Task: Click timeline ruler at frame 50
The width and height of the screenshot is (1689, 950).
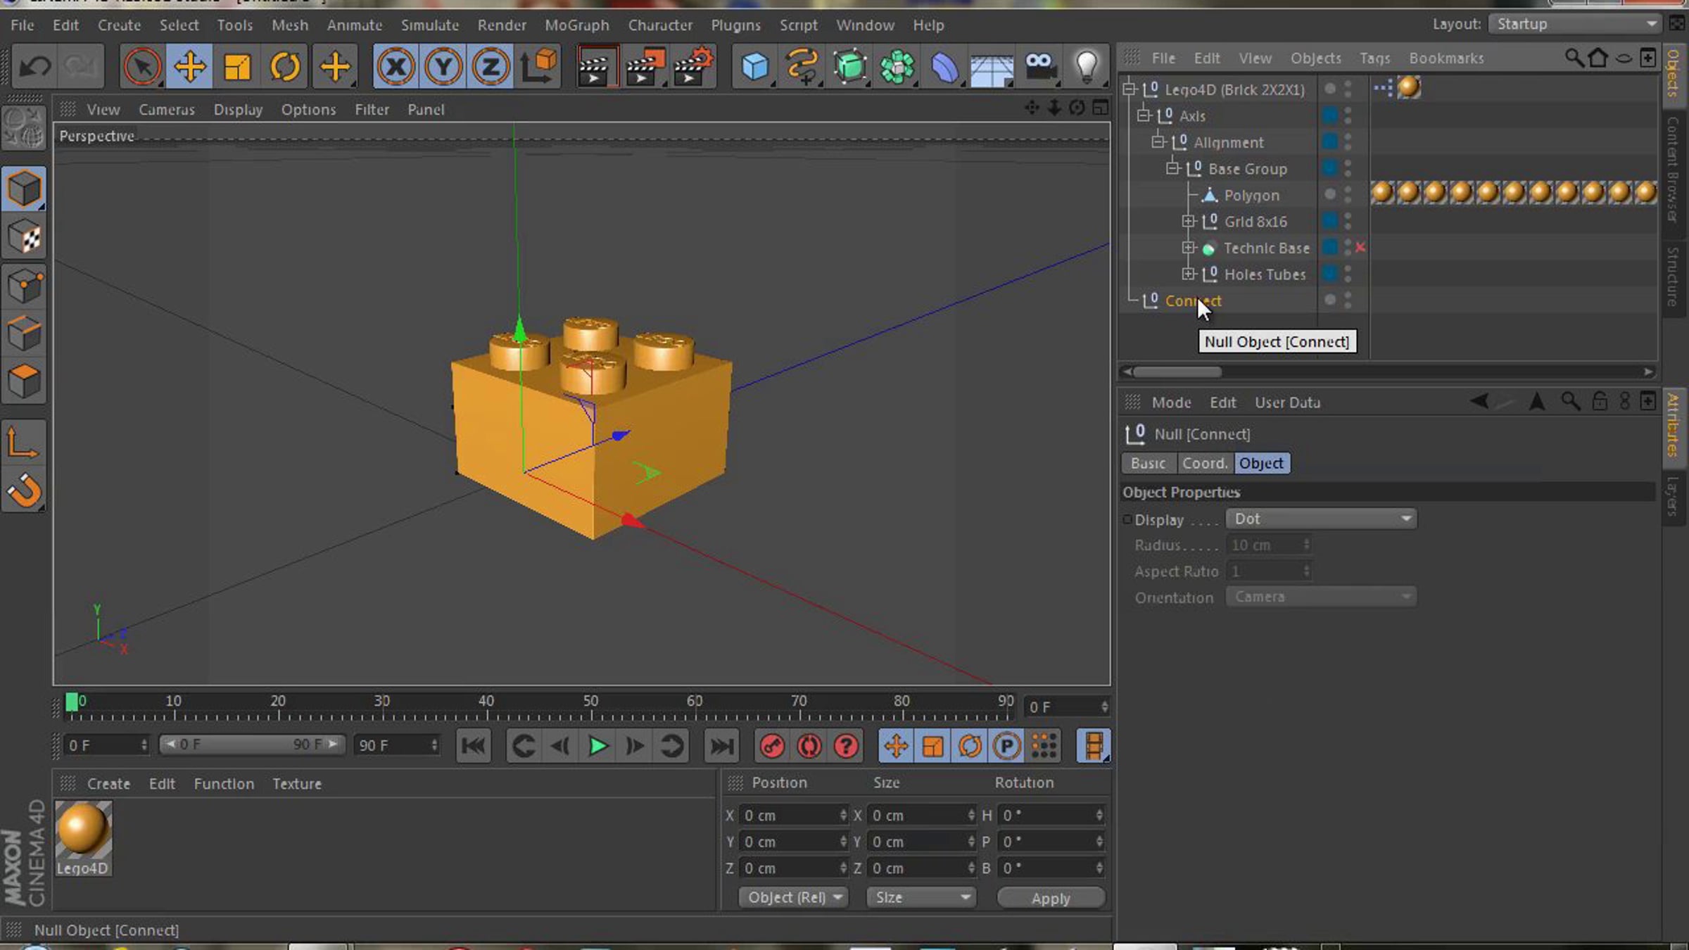Action: click(590, 702)
